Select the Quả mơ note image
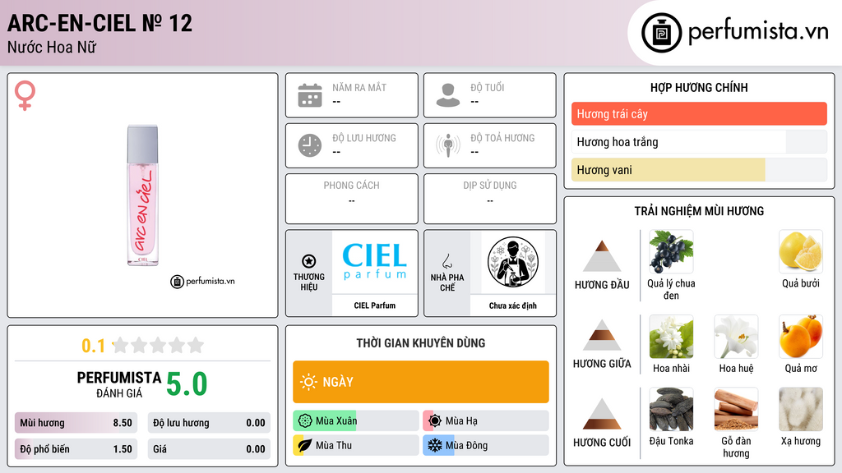This screenshot has width=842, height=473. pyautogui.click(x=801, y=337)
